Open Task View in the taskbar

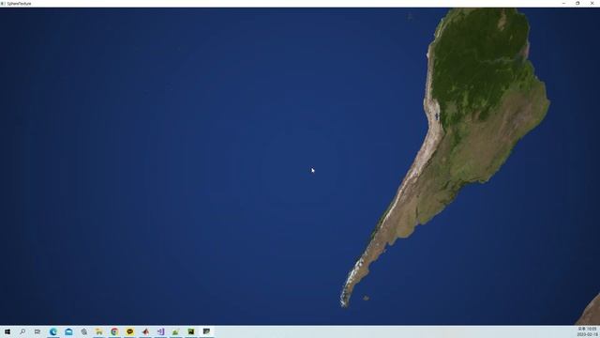(37, 331)
